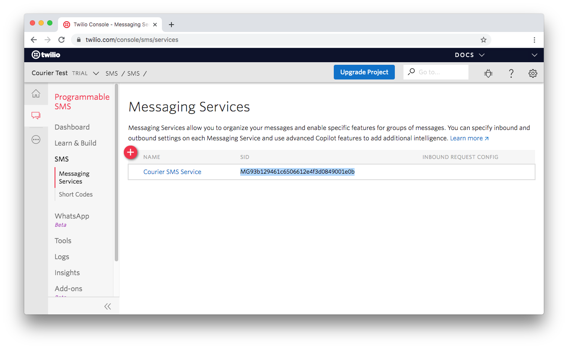This screenshot has width=568, height=349.
Task: Close the Twilio Console tab
Action: click(155, 25)
